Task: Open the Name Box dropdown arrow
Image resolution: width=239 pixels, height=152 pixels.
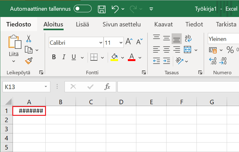Action: pos(46,87)
